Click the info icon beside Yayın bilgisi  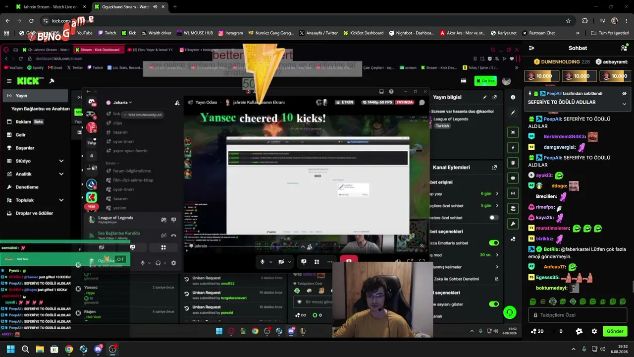click(513, 97)
